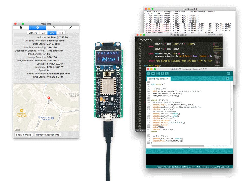Click the file icon tab in More Info
Image resolution: width=242 pixels, height=181 pixels.
(21, 28)
